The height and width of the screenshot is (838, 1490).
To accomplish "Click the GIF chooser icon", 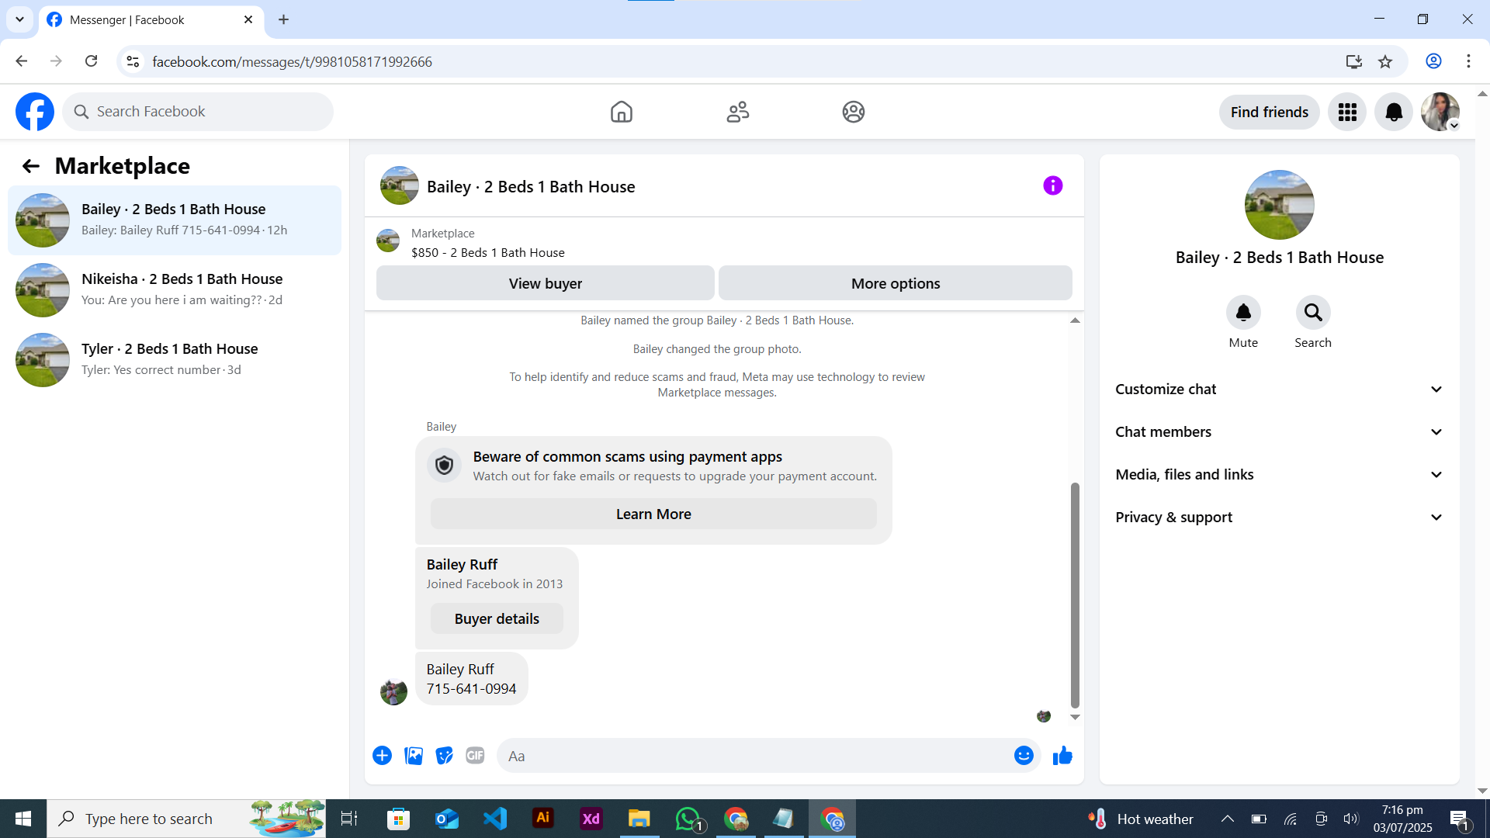I will 475,756.
